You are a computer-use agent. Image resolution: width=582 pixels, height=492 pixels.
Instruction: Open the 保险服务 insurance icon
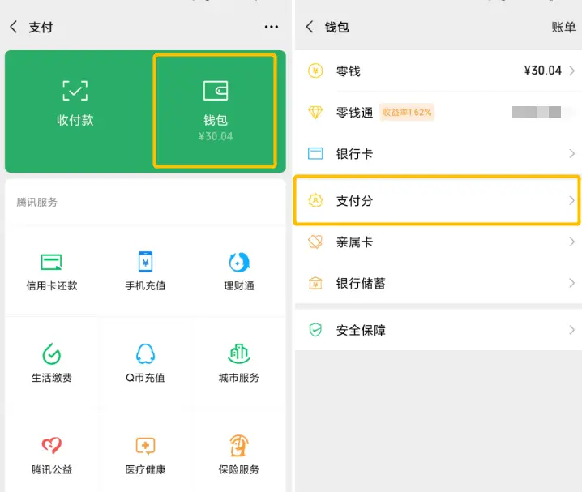[239, 446]
